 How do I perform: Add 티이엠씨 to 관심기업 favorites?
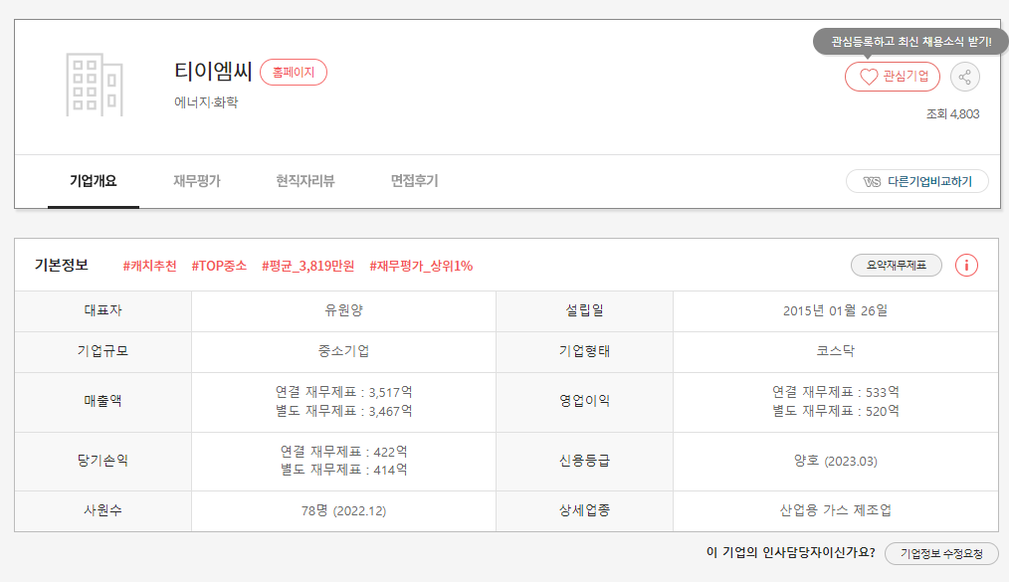pos(892,77)
